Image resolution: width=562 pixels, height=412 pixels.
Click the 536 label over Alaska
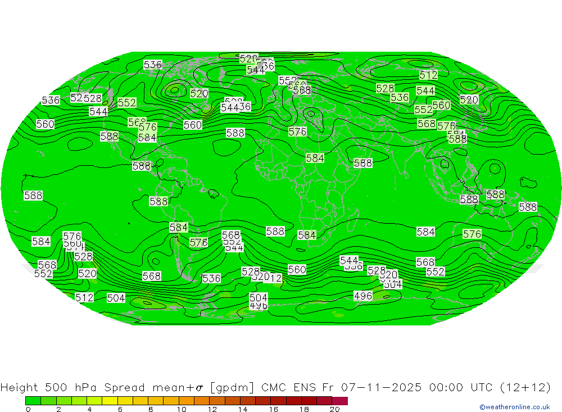(x=153, y=65)
